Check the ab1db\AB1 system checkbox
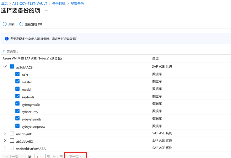 12,133
